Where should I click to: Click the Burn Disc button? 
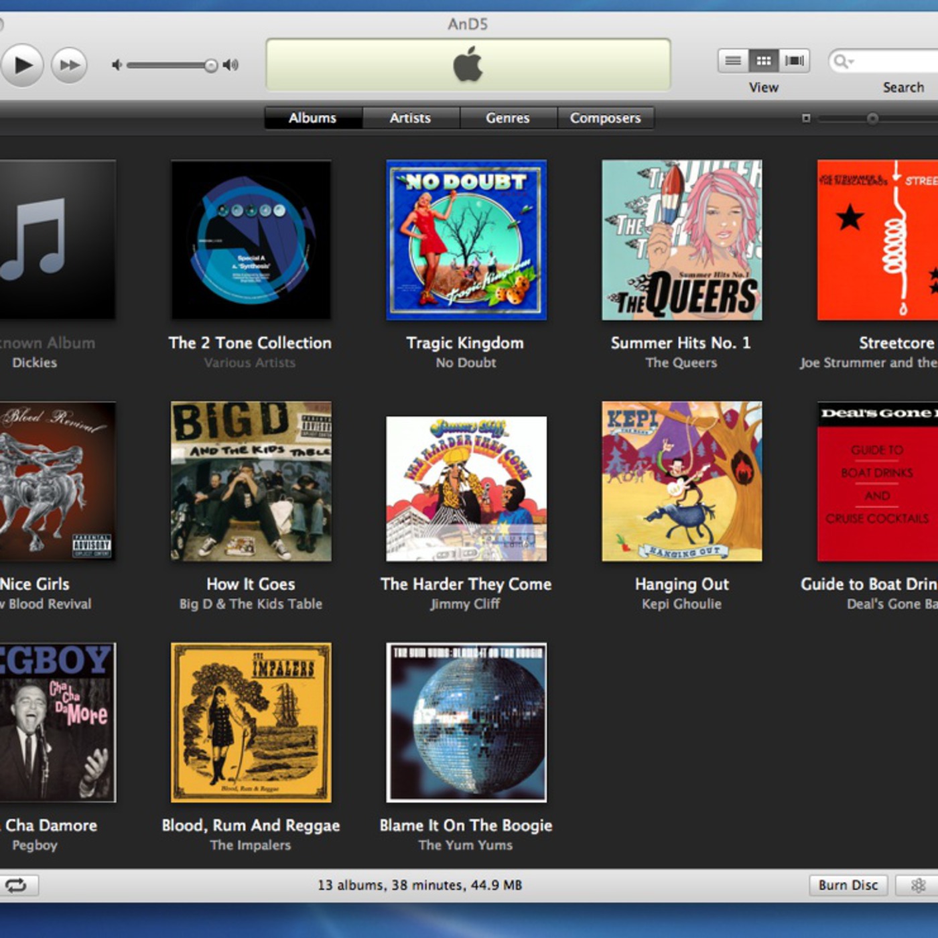(x=848, y=885)
